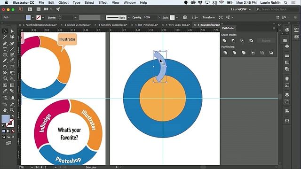
Task: Select the Ellipse shape tool
Action: pyautogui.click(x=5, y=55)
